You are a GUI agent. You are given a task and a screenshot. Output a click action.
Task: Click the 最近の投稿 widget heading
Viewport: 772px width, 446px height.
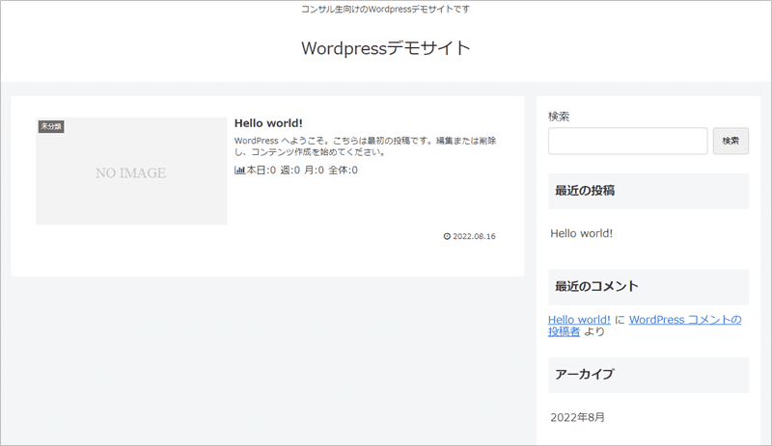[x=586, y=191]
